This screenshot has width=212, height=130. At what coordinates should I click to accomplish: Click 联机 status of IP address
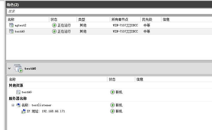coord(119,111)
